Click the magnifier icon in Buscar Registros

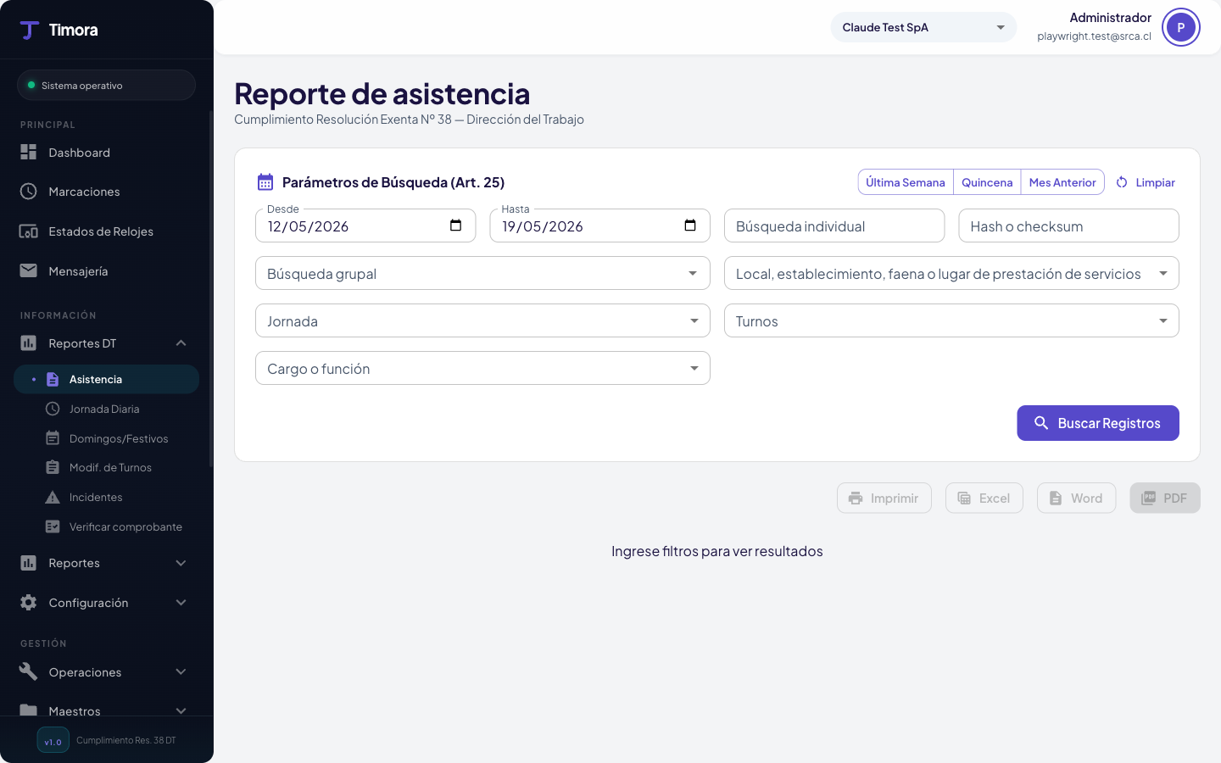click(x=1041, y=422)
